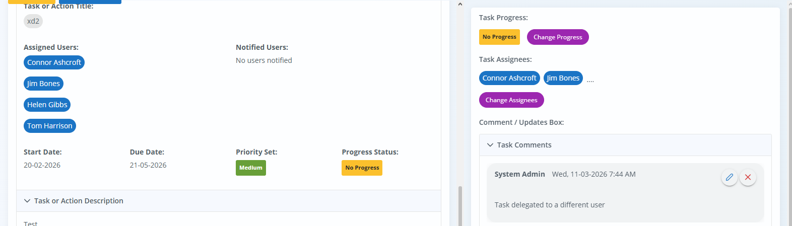Delete comment with the red X icon

pyautogui.click(x=748, y=177)
